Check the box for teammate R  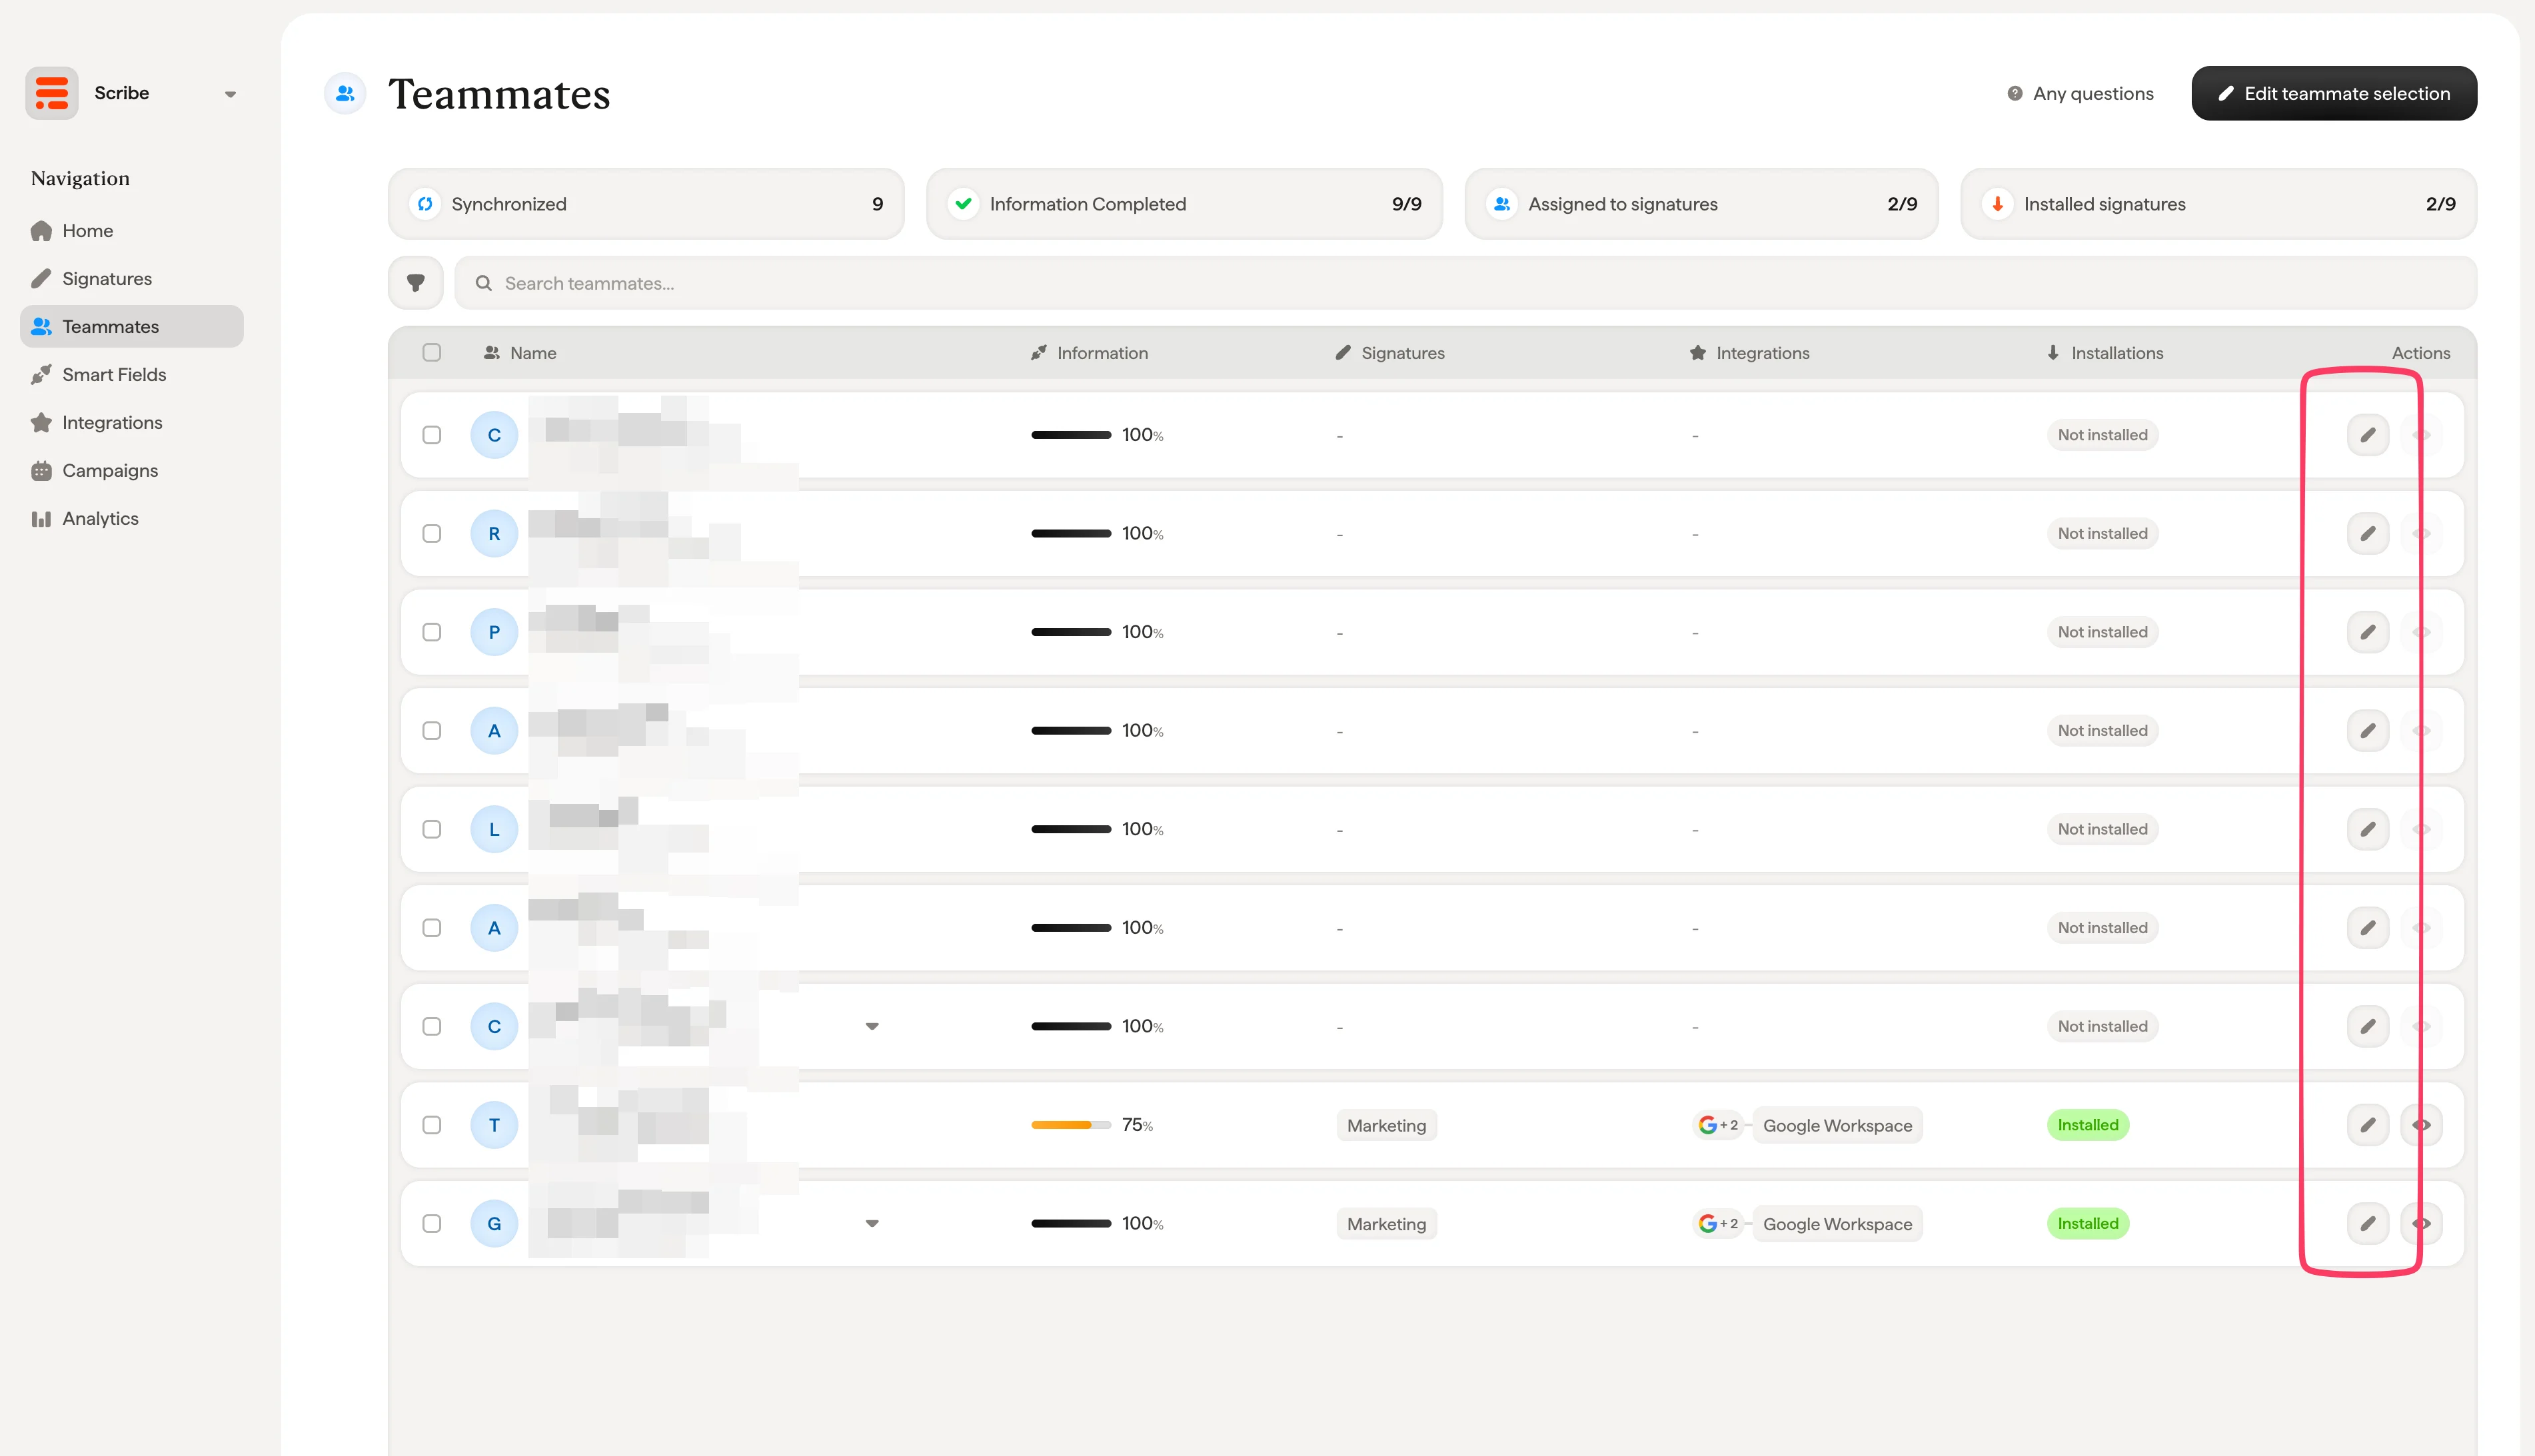pos(432,534)
